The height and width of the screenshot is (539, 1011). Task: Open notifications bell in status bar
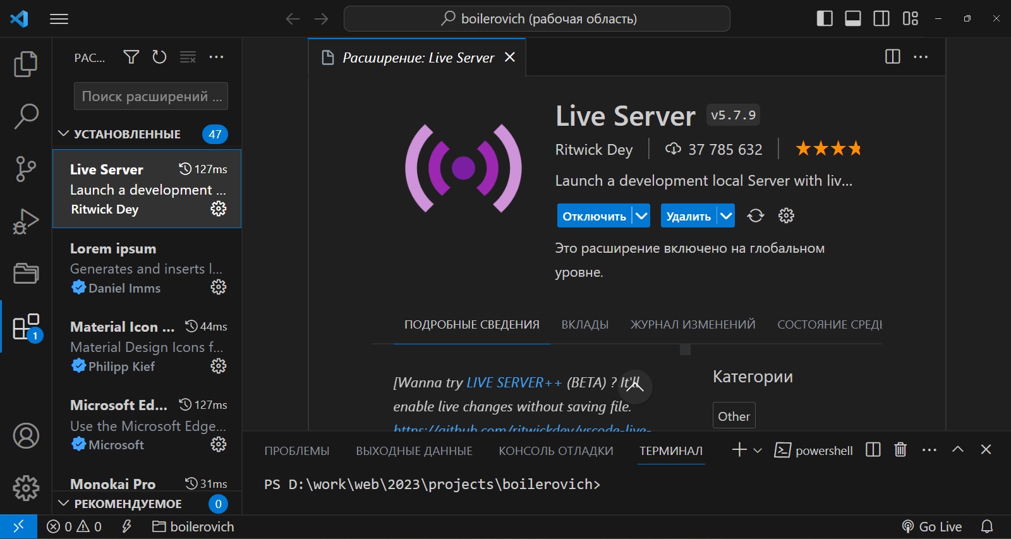pyautogui.click(x=987, y=526)
